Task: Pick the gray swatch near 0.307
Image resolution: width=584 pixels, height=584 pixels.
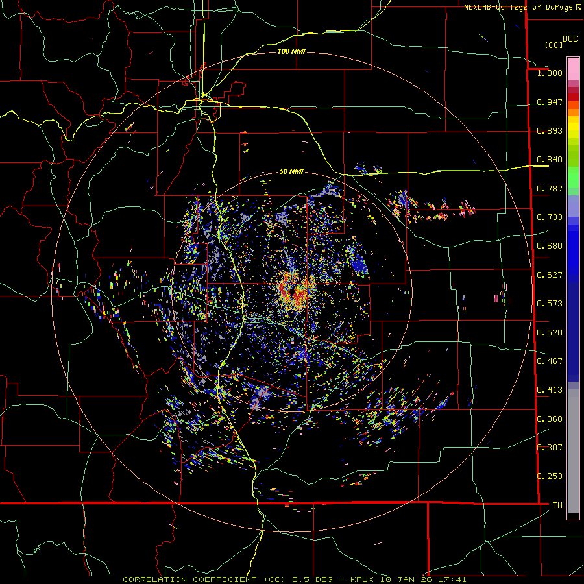Action: click(x=573, y=451)
